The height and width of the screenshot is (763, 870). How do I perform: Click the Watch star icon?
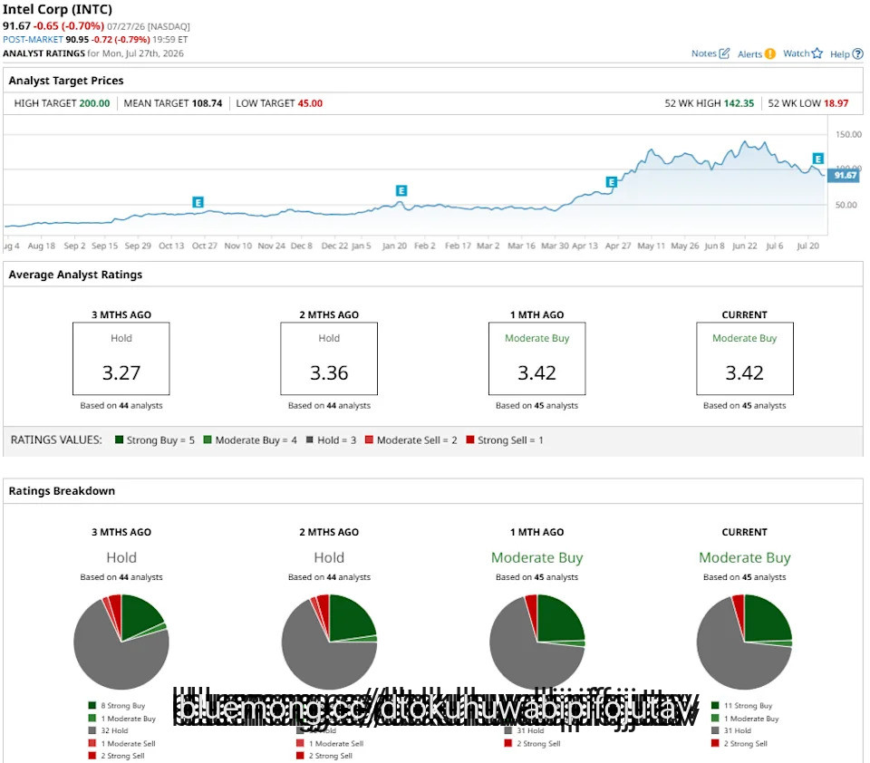coord(817,53)
